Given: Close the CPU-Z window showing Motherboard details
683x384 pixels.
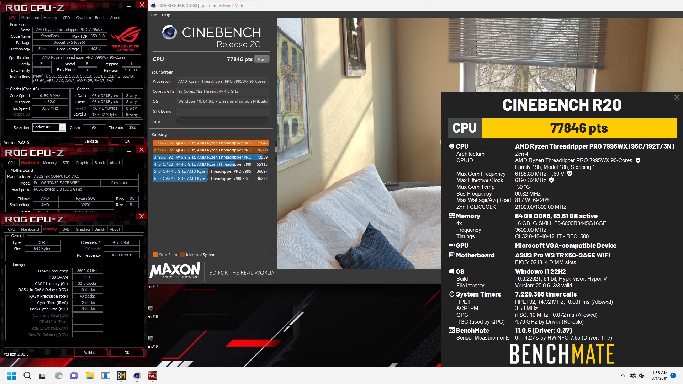Looking at the screenshot, I should click(142, 150).
